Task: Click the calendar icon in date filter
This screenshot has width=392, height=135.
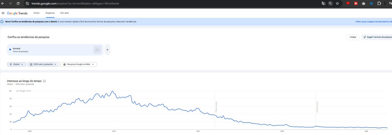Action: click(x=30, y=64)
